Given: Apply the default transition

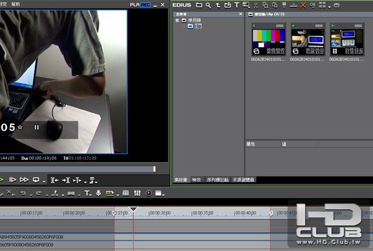Looking at the screenshot, I should (x=71, y=193).
